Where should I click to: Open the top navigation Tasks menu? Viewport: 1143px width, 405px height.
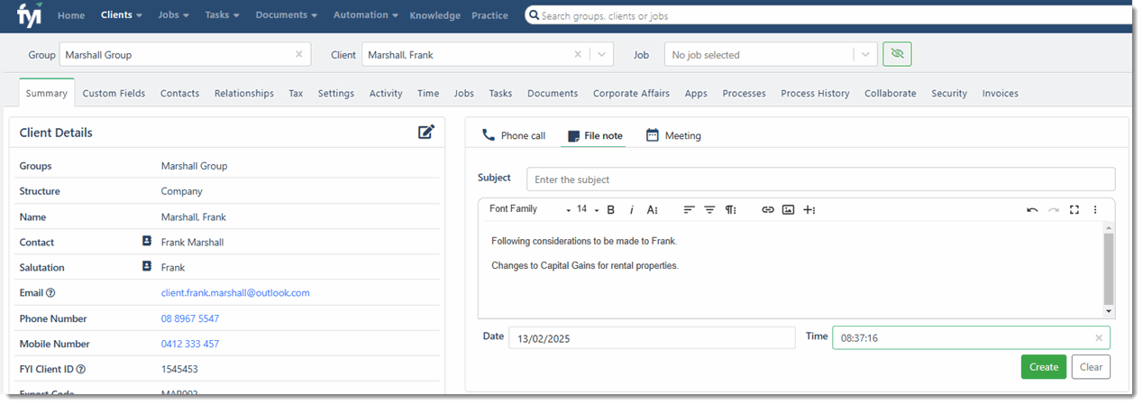click(223, 15)
